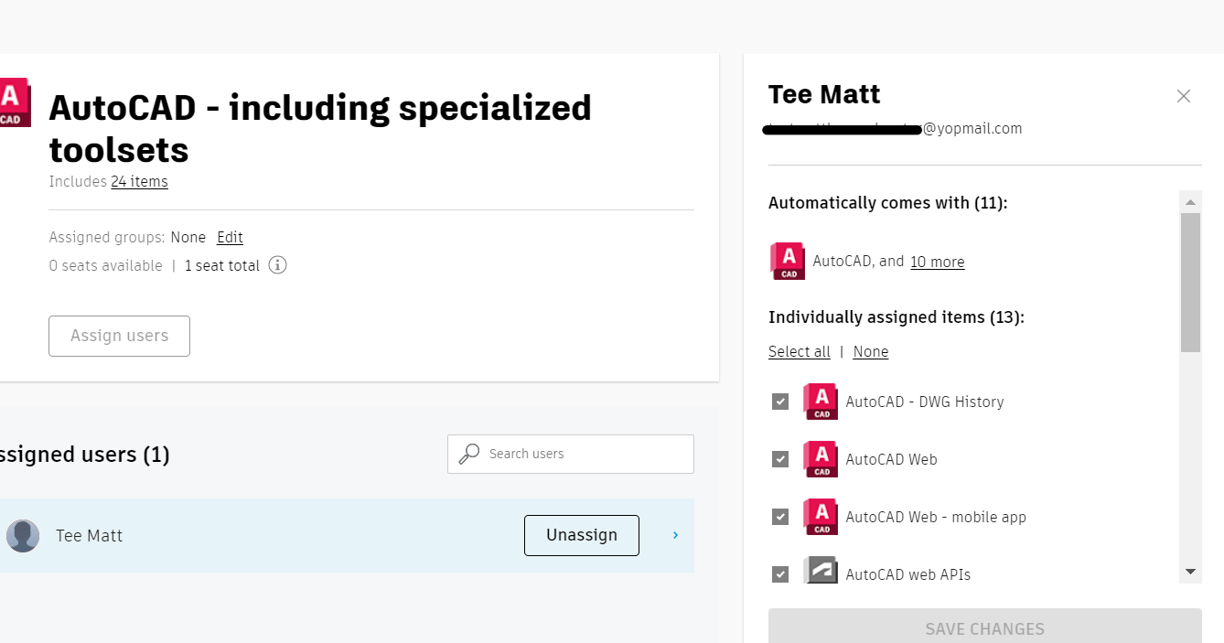This screenshot has width=1224, height=643.
Task: Click the AutoCAD product logo in header
Action: [x=15, y=103]
